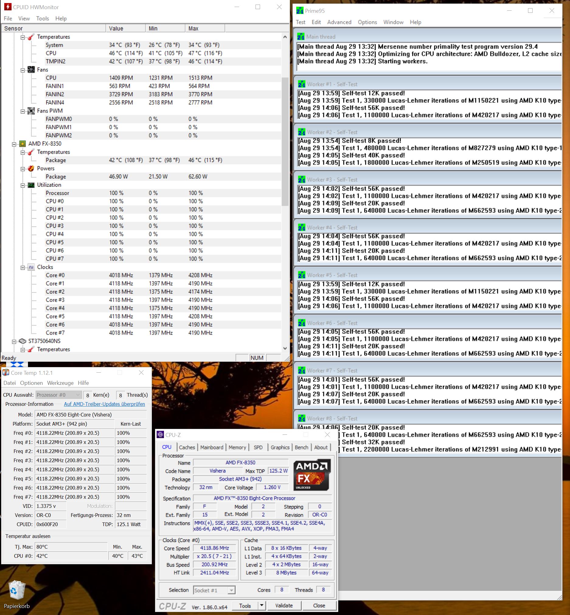Click the Clocks waveform icon
This screenshot has width=570, height=615.
pyautogui.click(x=31, y=267)
